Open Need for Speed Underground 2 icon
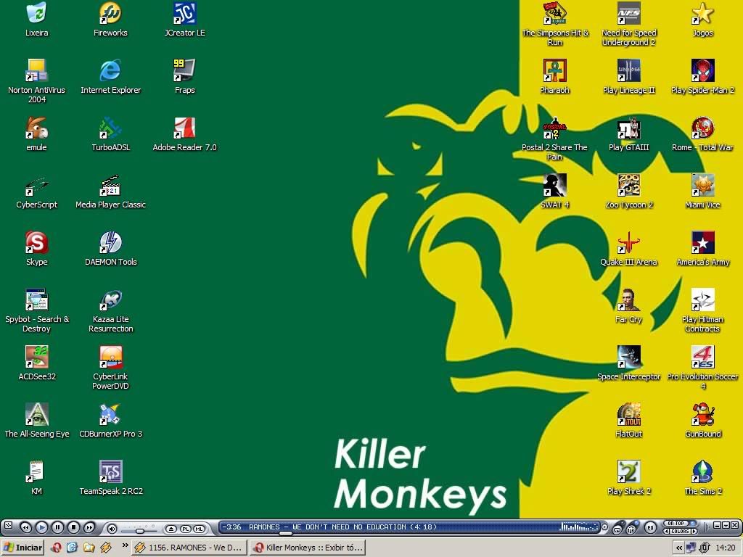 [628, 14]
